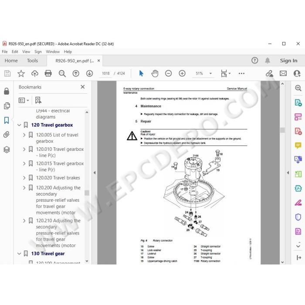Share a link to file
The height and width of the screenshot is (305, 305).
pos(270,74)
